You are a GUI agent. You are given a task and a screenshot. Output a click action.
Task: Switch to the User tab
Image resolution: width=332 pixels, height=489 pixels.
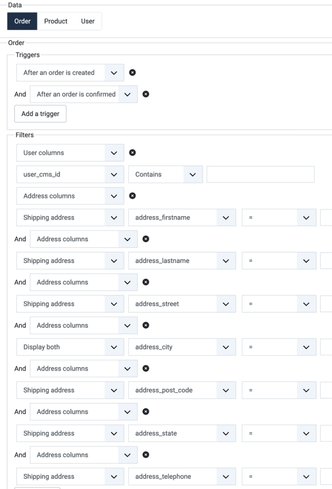coord(88,21)
